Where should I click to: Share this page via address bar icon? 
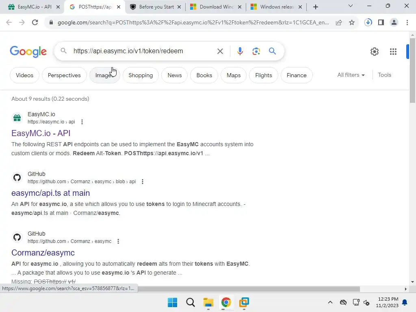point(339,23)
